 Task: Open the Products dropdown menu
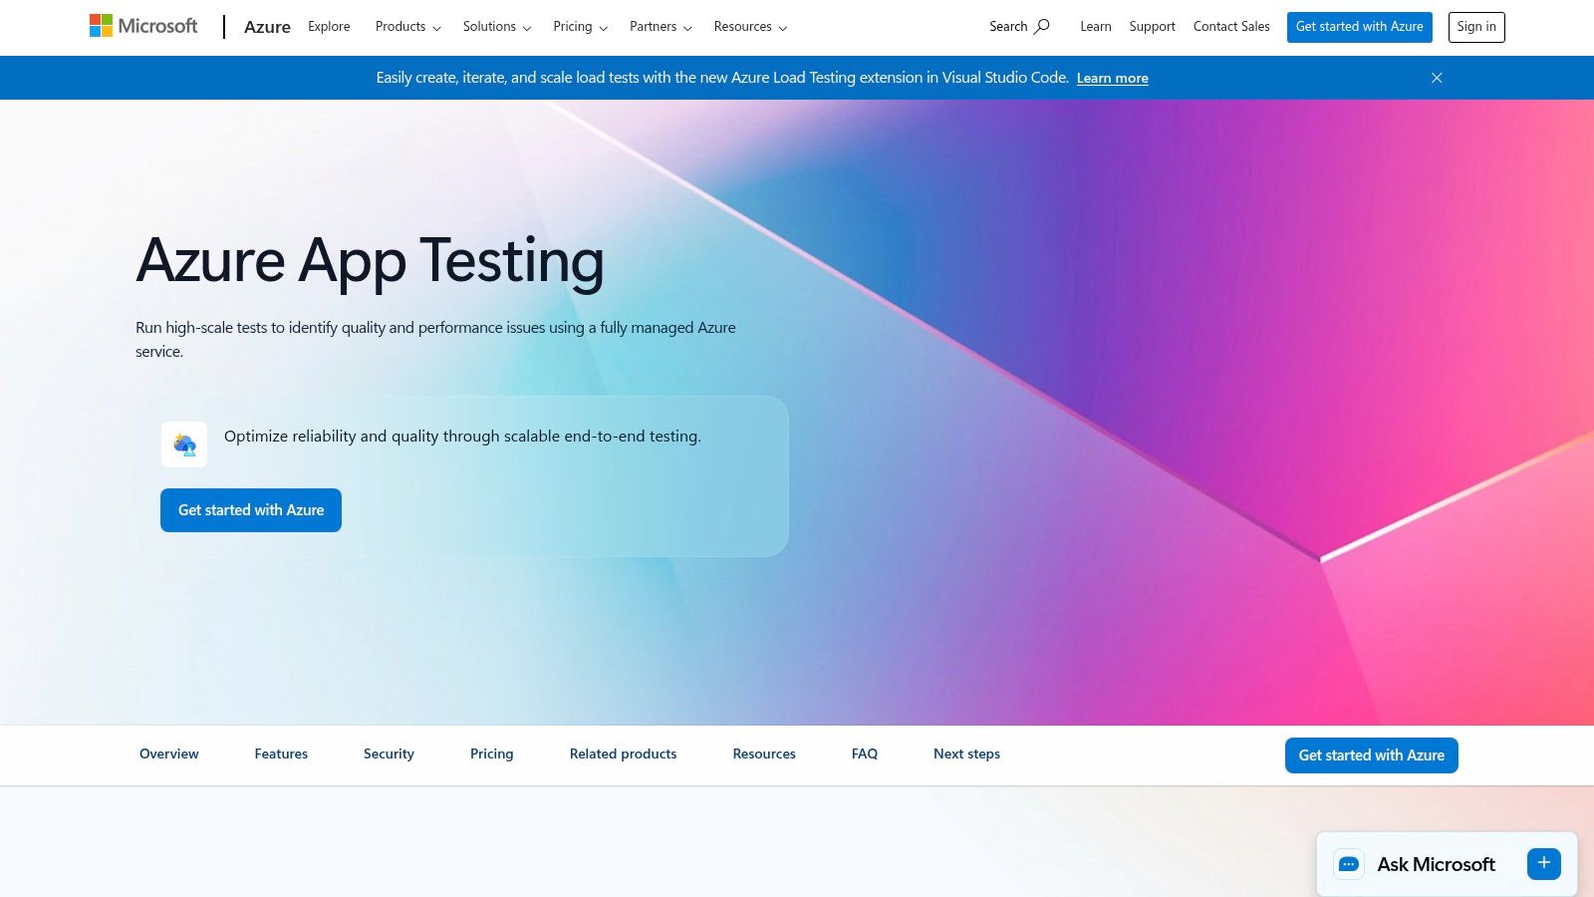pyautogui.click(x=407, y=27)
